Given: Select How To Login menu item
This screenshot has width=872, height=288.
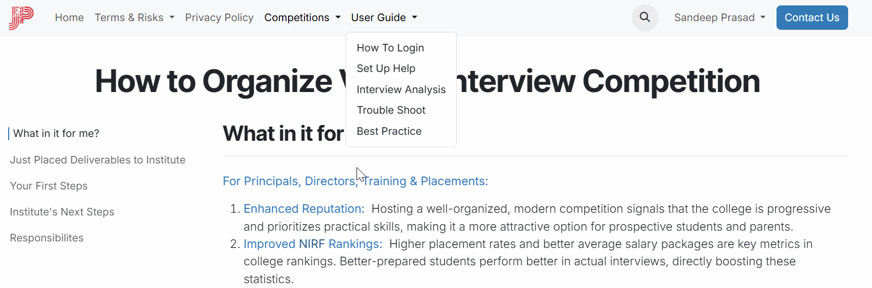Looking at the screenshot, I should (x=390, y=48).
